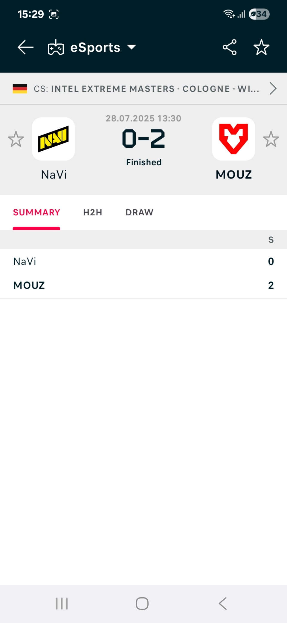The image size is (287, 623).
Task: Click the German flag icon
Action: (20, 89)
